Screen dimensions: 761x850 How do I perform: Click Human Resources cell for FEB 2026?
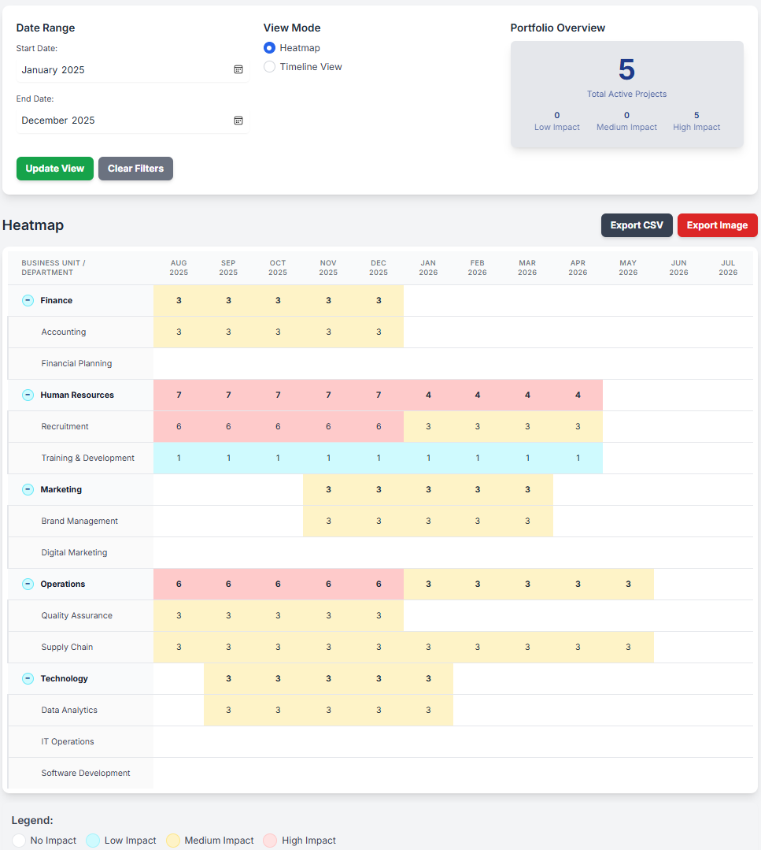coord(478,395)
